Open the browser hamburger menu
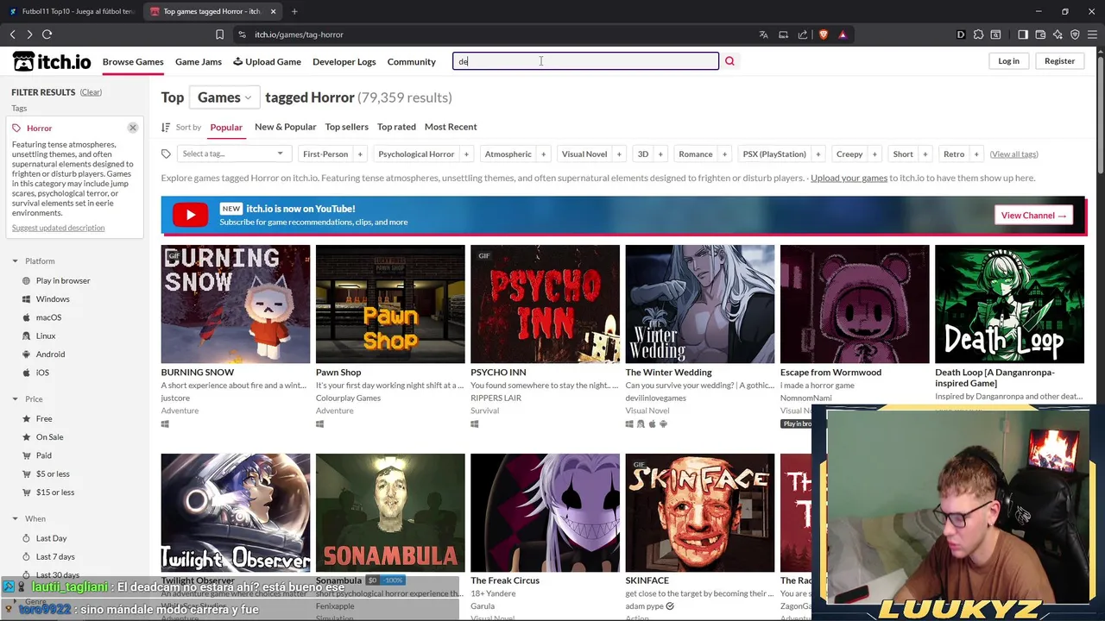Image resolution: width=1105 pixels, height=621 pixels. tap(1092, 34)
